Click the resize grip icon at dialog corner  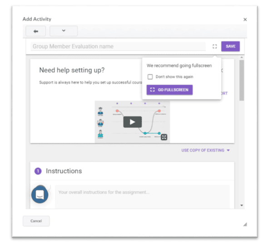(x=245, y=225)
